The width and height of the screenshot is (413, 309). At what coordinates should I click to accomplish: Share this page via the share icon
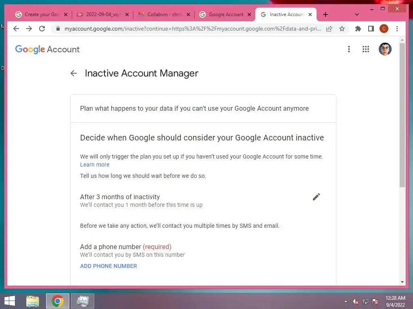point(329,29)
